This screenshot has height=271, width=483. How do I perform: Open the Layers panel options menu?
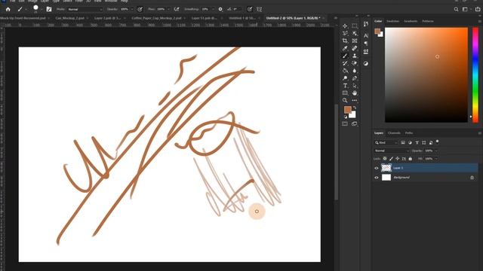coord(480,133)
